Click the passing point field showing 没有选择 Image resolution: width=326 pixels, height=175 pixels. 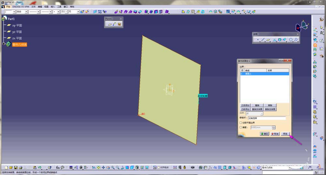267,118
